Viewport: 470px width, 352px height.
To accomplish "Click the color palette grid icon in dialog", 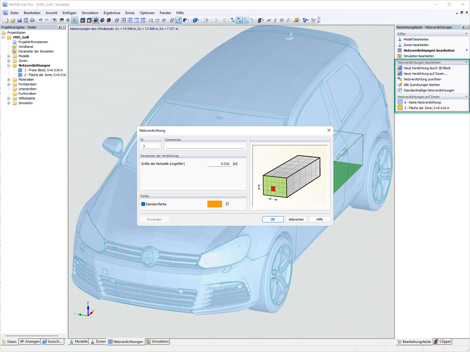I will tap(227, 204).
